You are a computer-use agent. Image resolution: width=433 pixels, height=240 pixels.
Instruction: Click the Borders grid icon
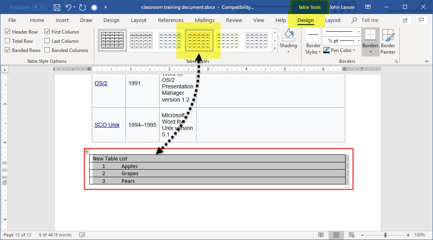[x=370, y=35]
